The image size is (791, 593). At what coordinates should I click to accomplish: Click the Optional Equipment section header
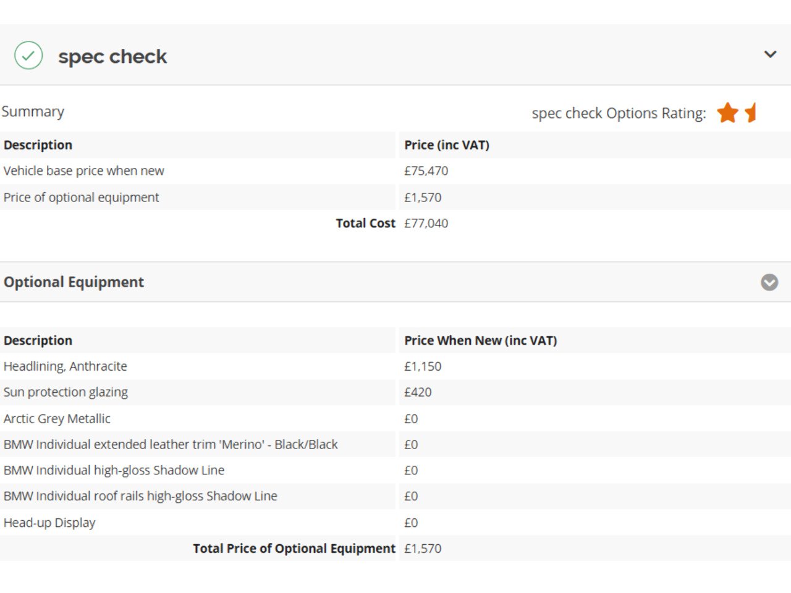74,282
